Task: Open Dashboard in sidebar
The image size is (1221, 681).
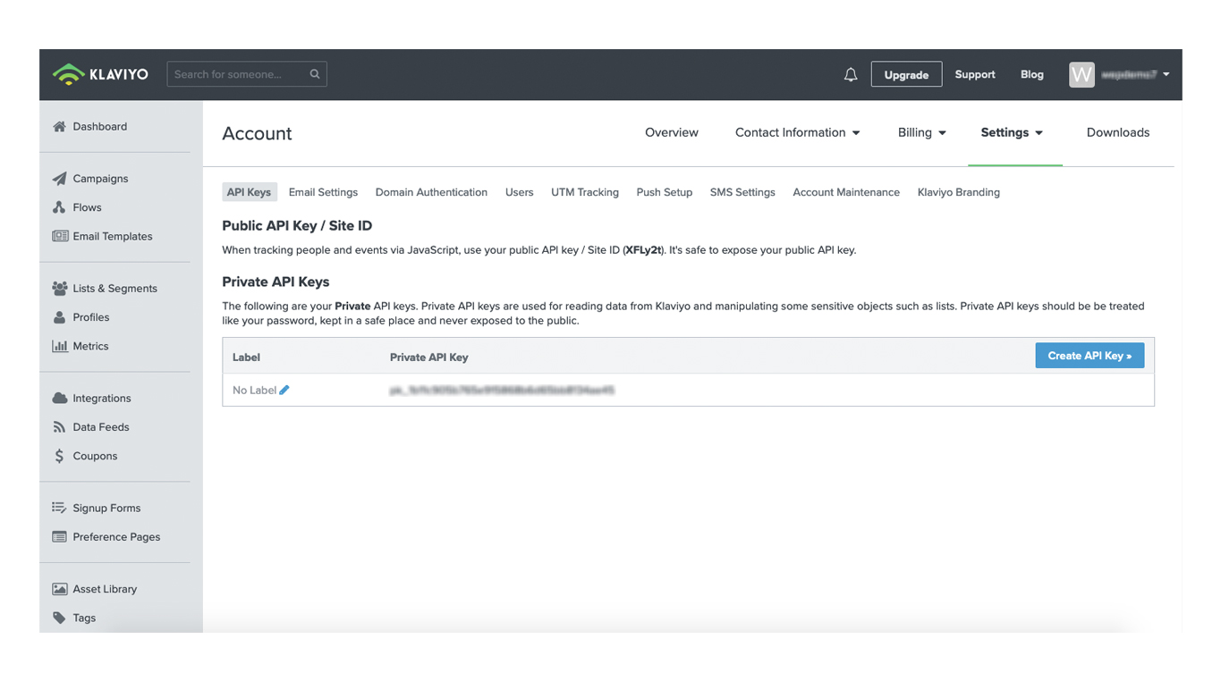Action: (100, 126)
